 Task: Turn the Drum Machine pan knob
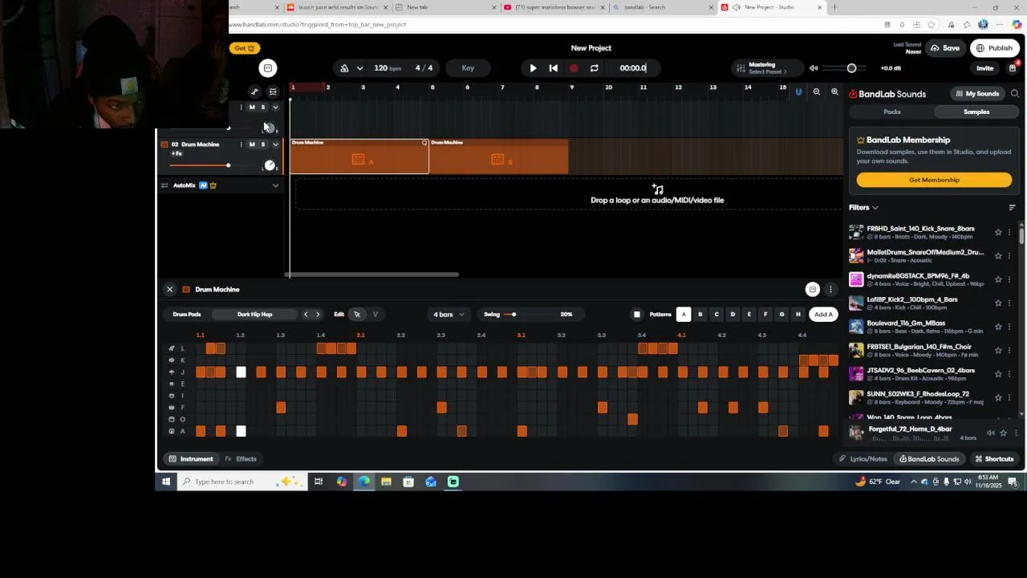(270, 165)
